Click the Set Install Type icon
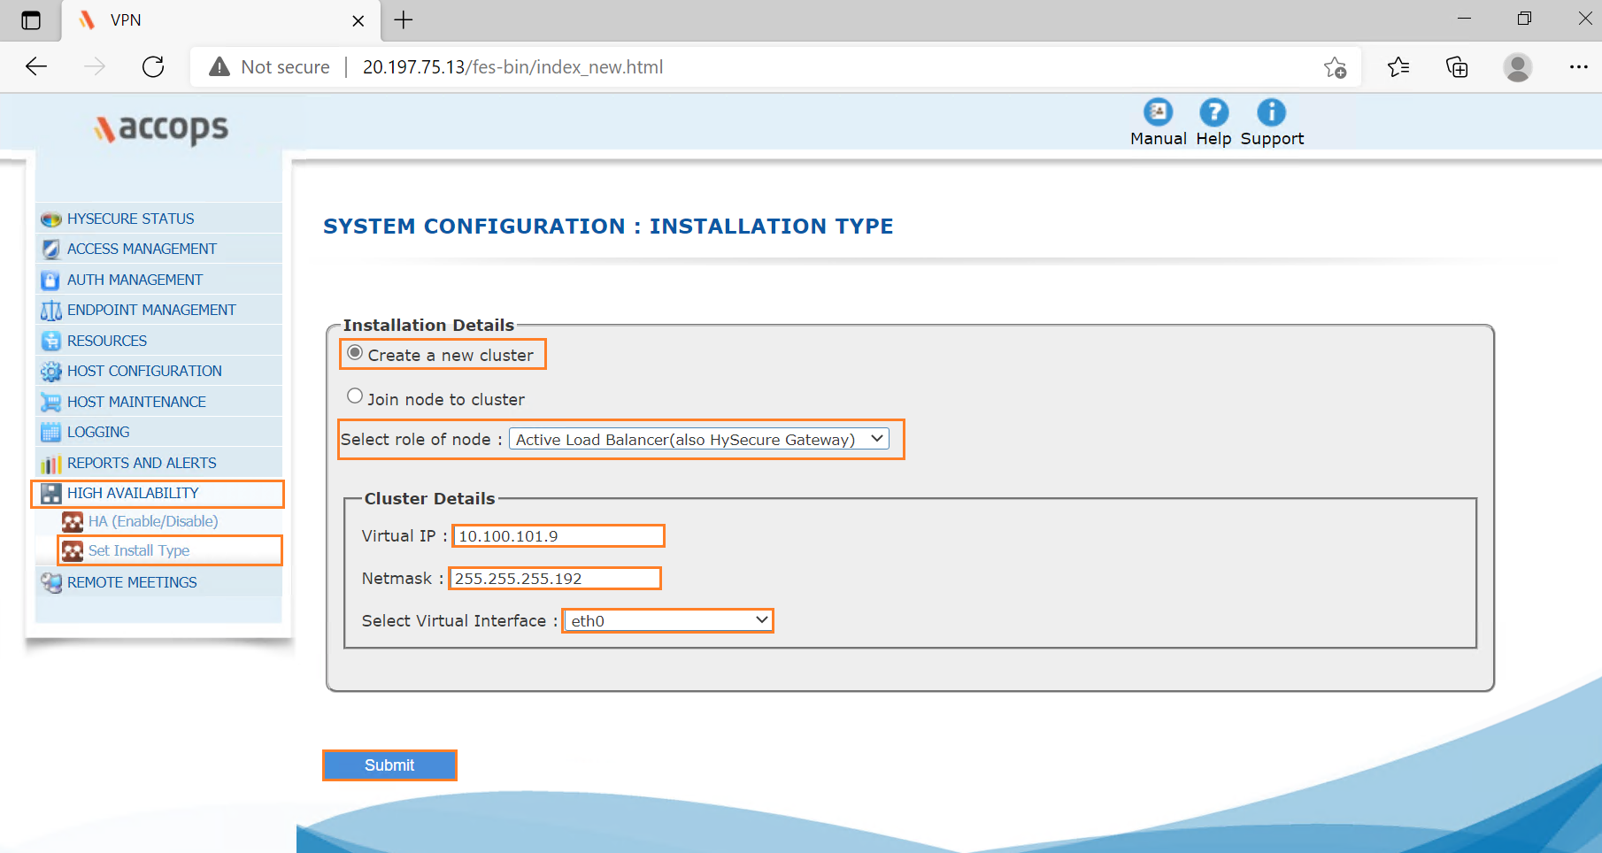The width and height of the screenshot is (1602, 853). [x=73, y=551]
